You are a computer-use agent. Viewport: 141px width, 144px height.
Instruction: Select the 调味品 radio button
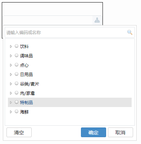point(17,55)
